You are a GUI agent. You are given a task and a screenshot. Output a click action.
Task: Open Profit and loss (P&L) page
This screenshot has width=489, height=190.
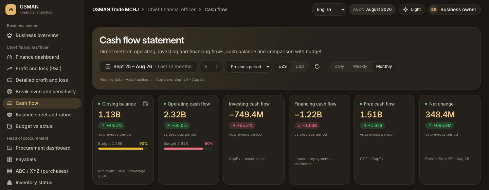pyautogui.click(x=42, y=69)
